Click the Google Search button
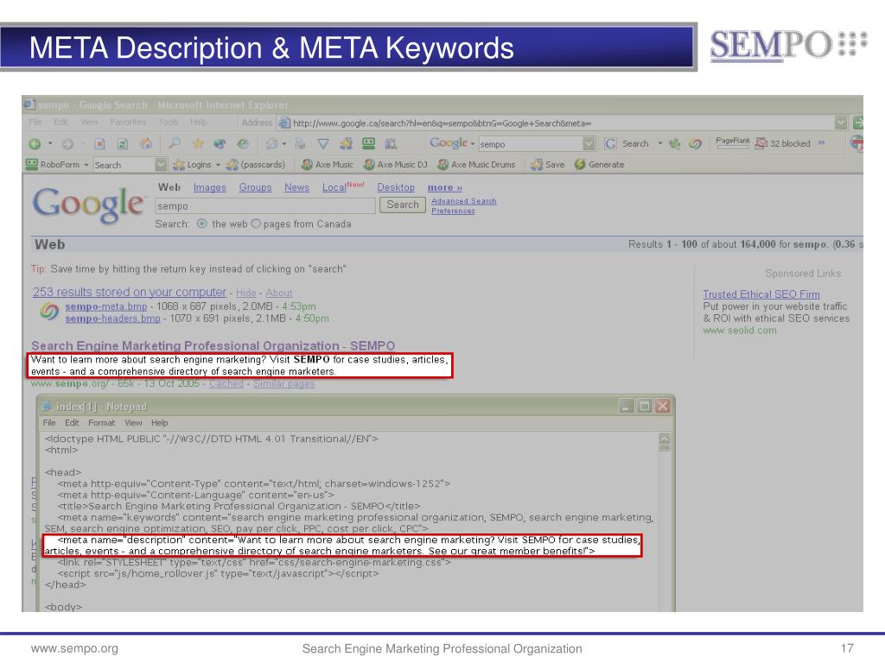Screen dimensions: 885x663 [403, 205]
